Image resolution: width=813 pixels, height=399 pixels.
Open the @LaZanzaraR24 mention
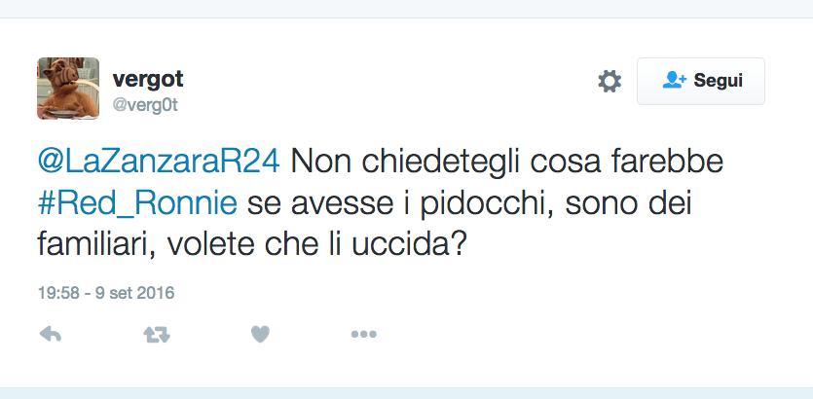[160, 163]
